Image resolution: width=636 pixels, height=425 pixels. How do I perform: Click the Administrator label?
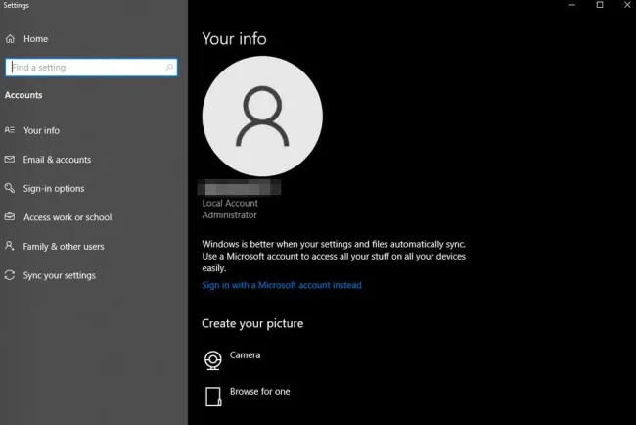click(230, 215)
